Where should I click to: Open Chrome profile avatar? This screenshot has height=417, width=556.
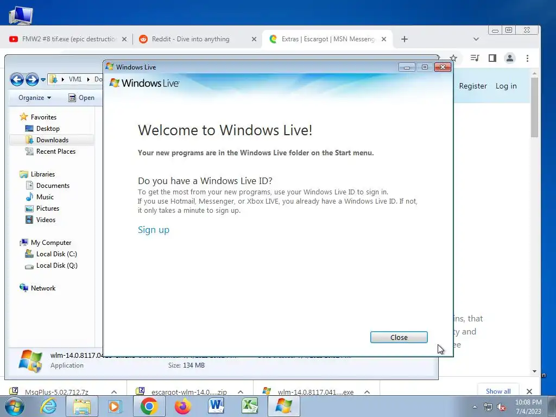click(510, 58)
